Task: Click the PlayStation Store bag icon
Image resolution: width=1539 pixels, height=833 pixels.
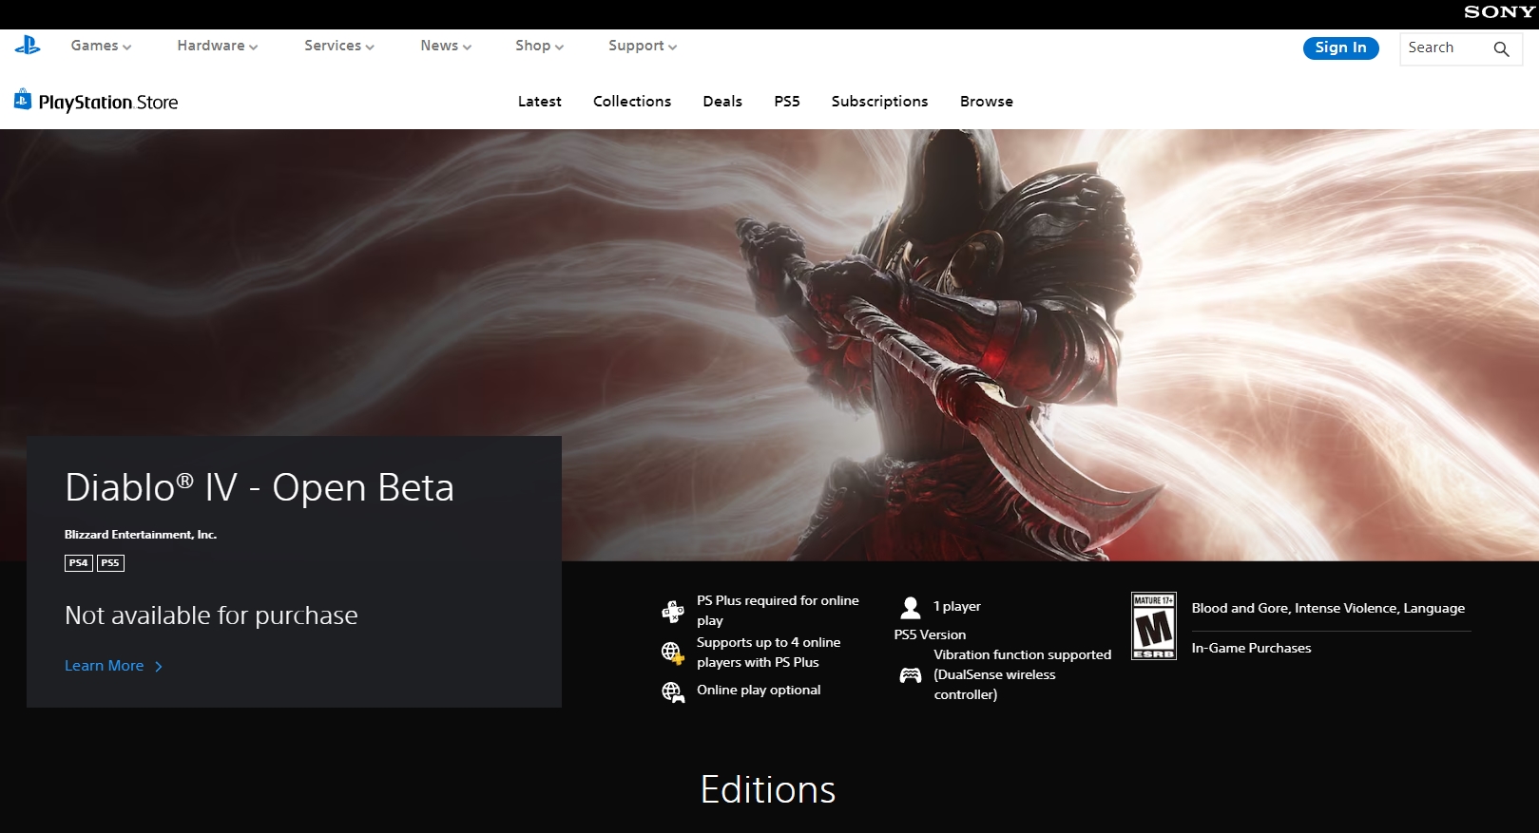Action: pyautogui.click(x=23, y=99)
